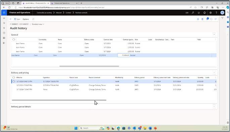This screenshot has height=132, width=230.
Task: Open Workspaces icon in sidebar
Action: (4, 38)
